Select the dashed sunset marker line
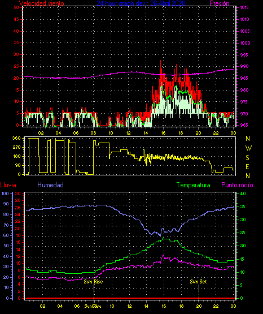 point(199,292)
